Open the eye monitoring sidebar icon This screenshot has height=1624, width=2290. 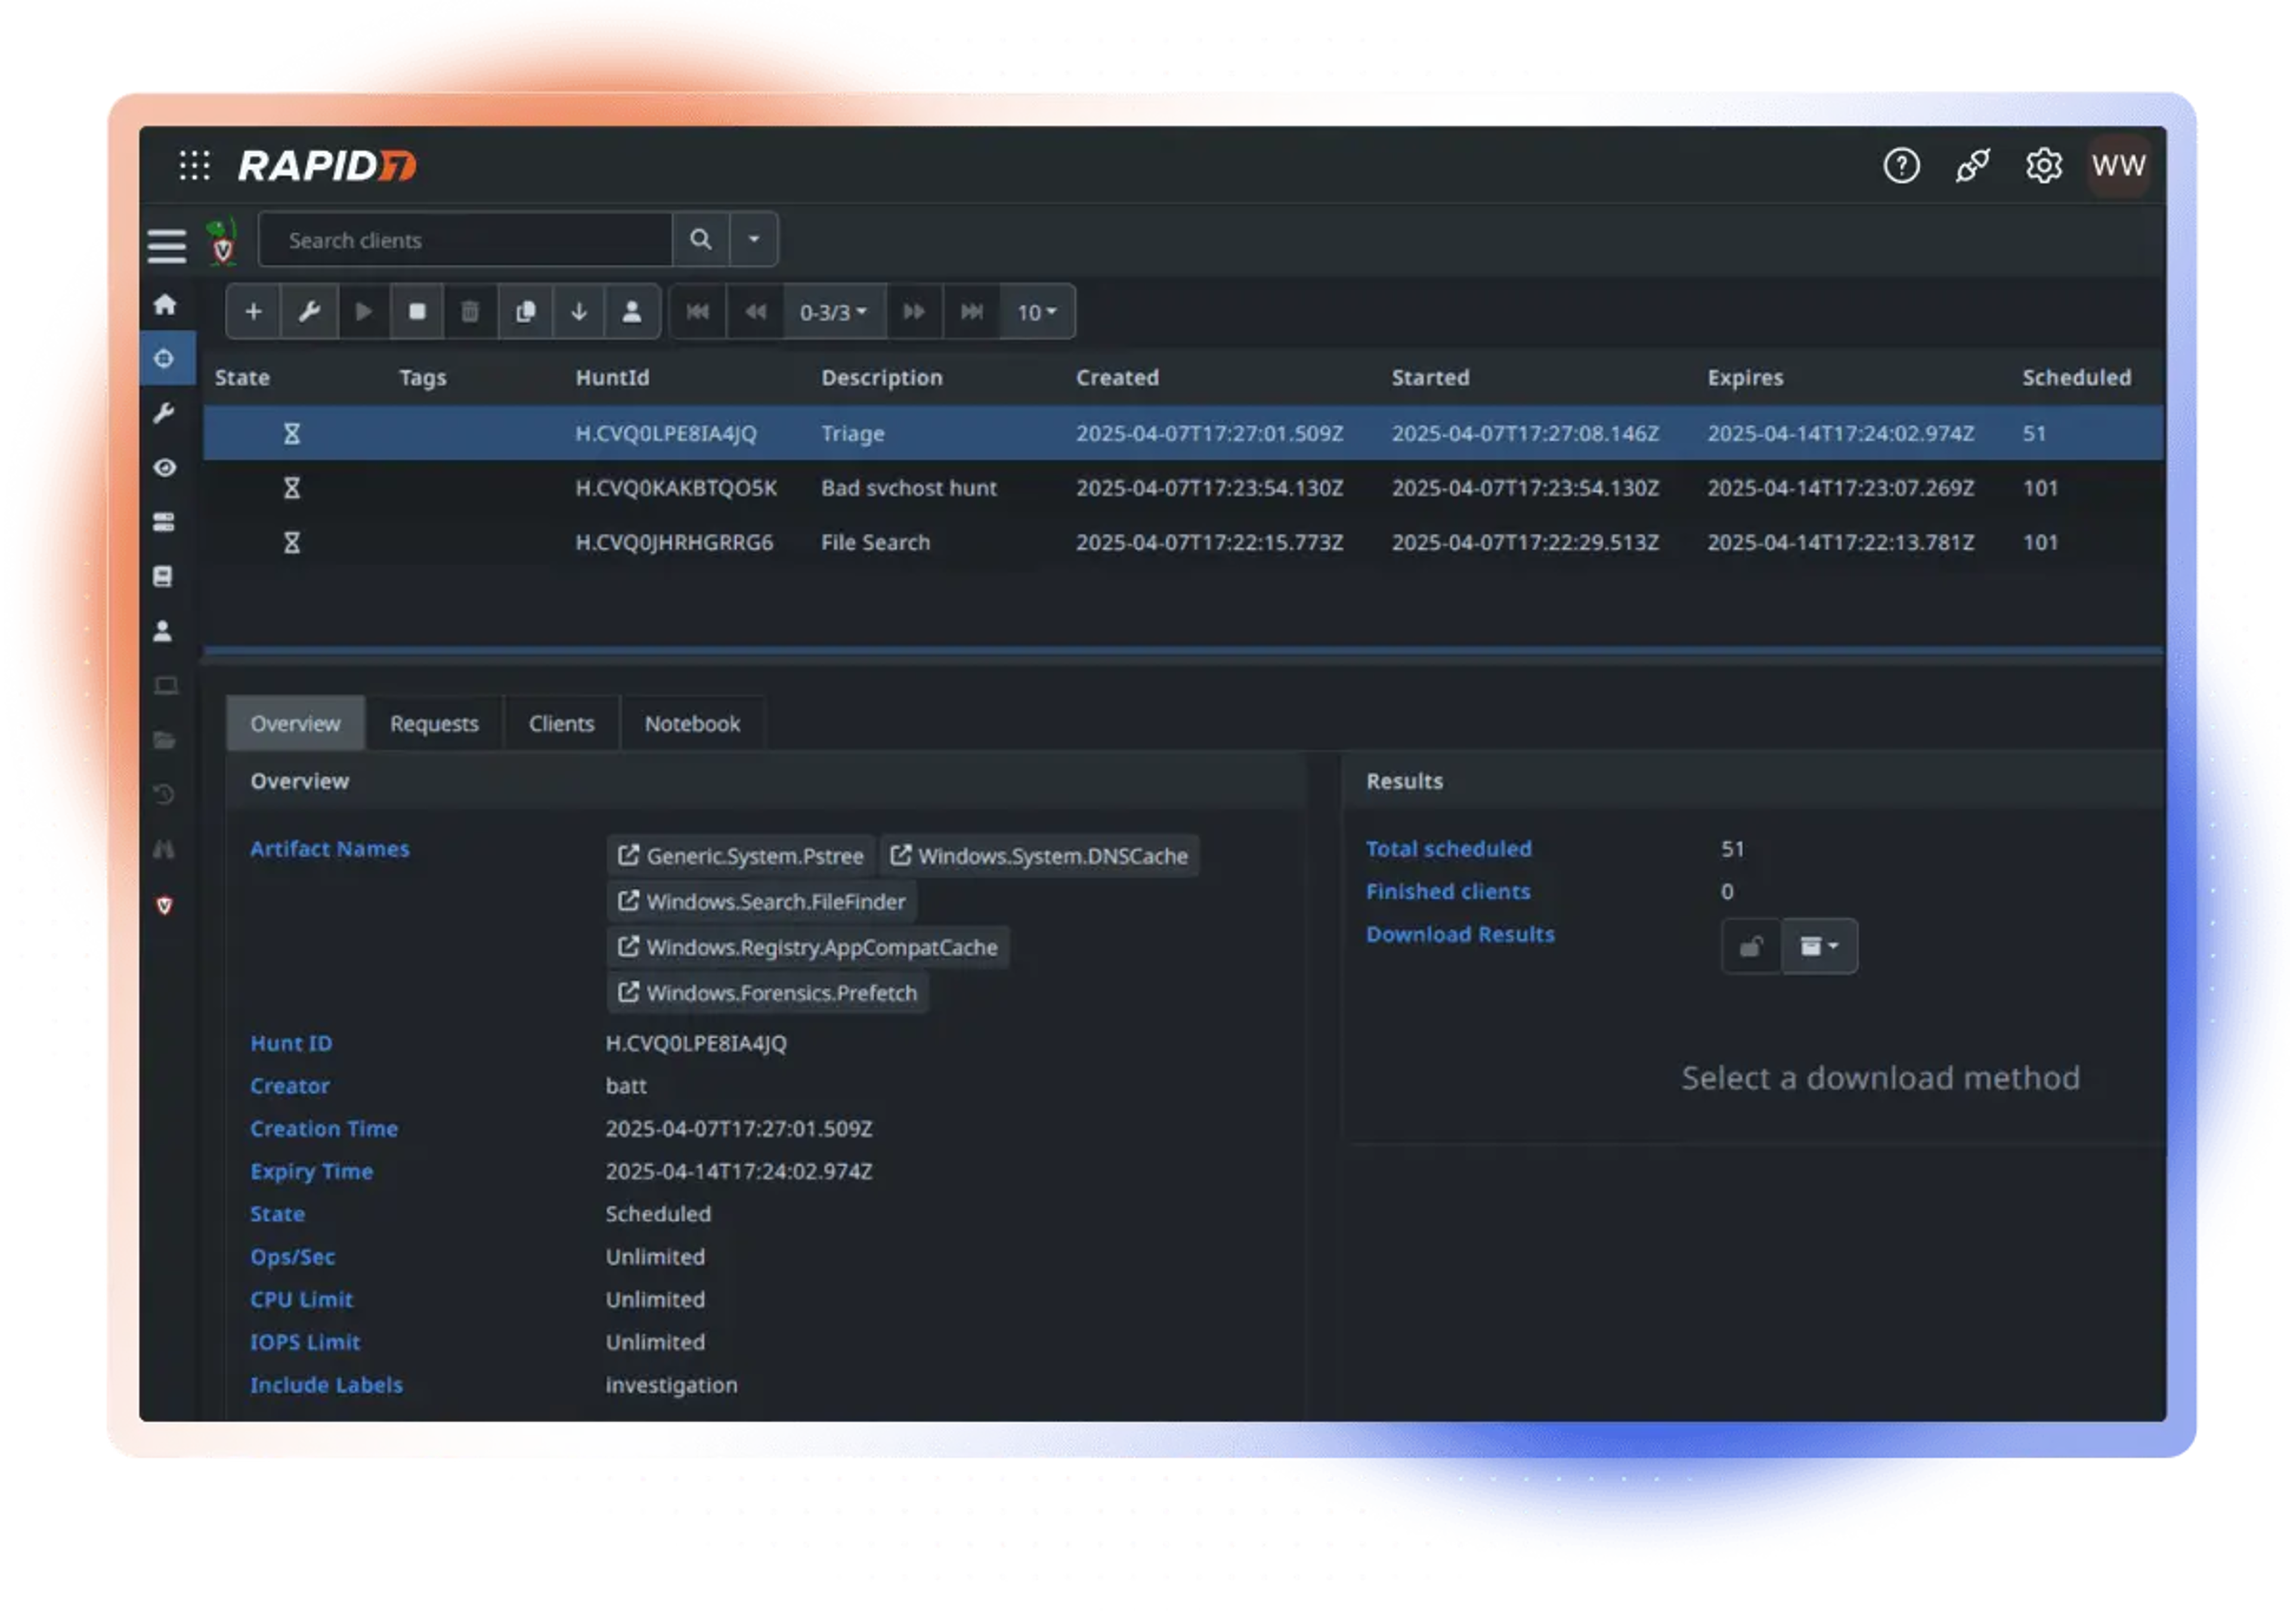165,467
